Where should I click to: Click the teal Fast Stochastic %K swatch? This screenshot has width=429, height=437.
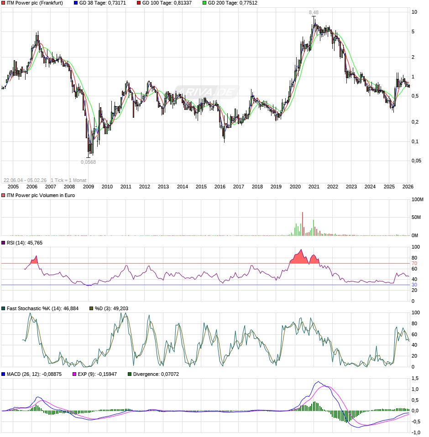pos(3,308)
